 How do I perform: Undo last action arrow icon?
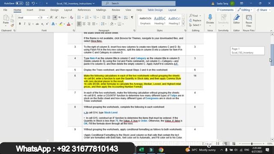[x=33, y=3]
